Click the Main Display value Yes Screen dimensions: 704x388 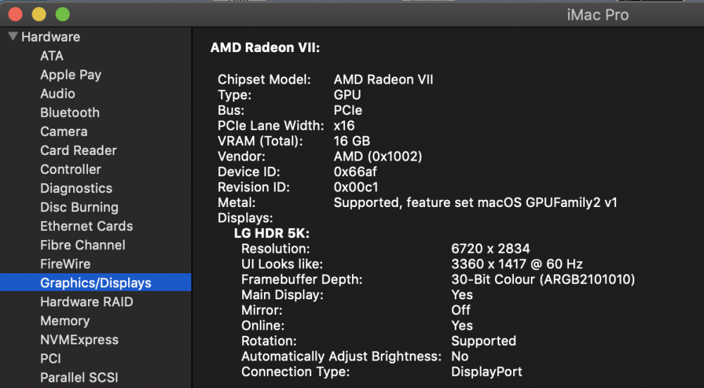pyautogui.click(x=462, y=294)
